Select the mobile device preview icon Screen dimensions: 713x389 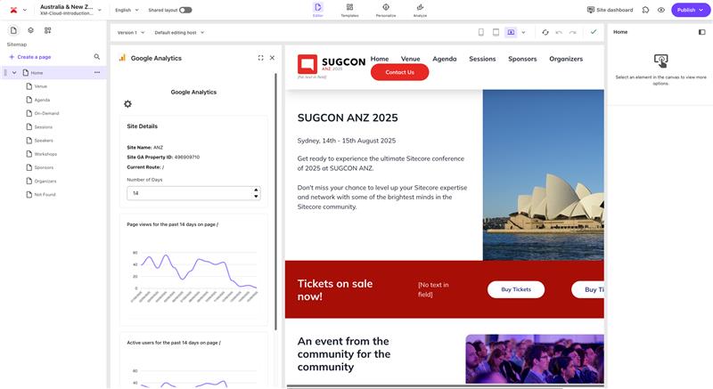[x=481, y=32]
